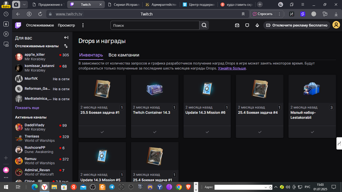Reload the Twitch page
This screenshot has width=342, height=192.
(40, 14)
